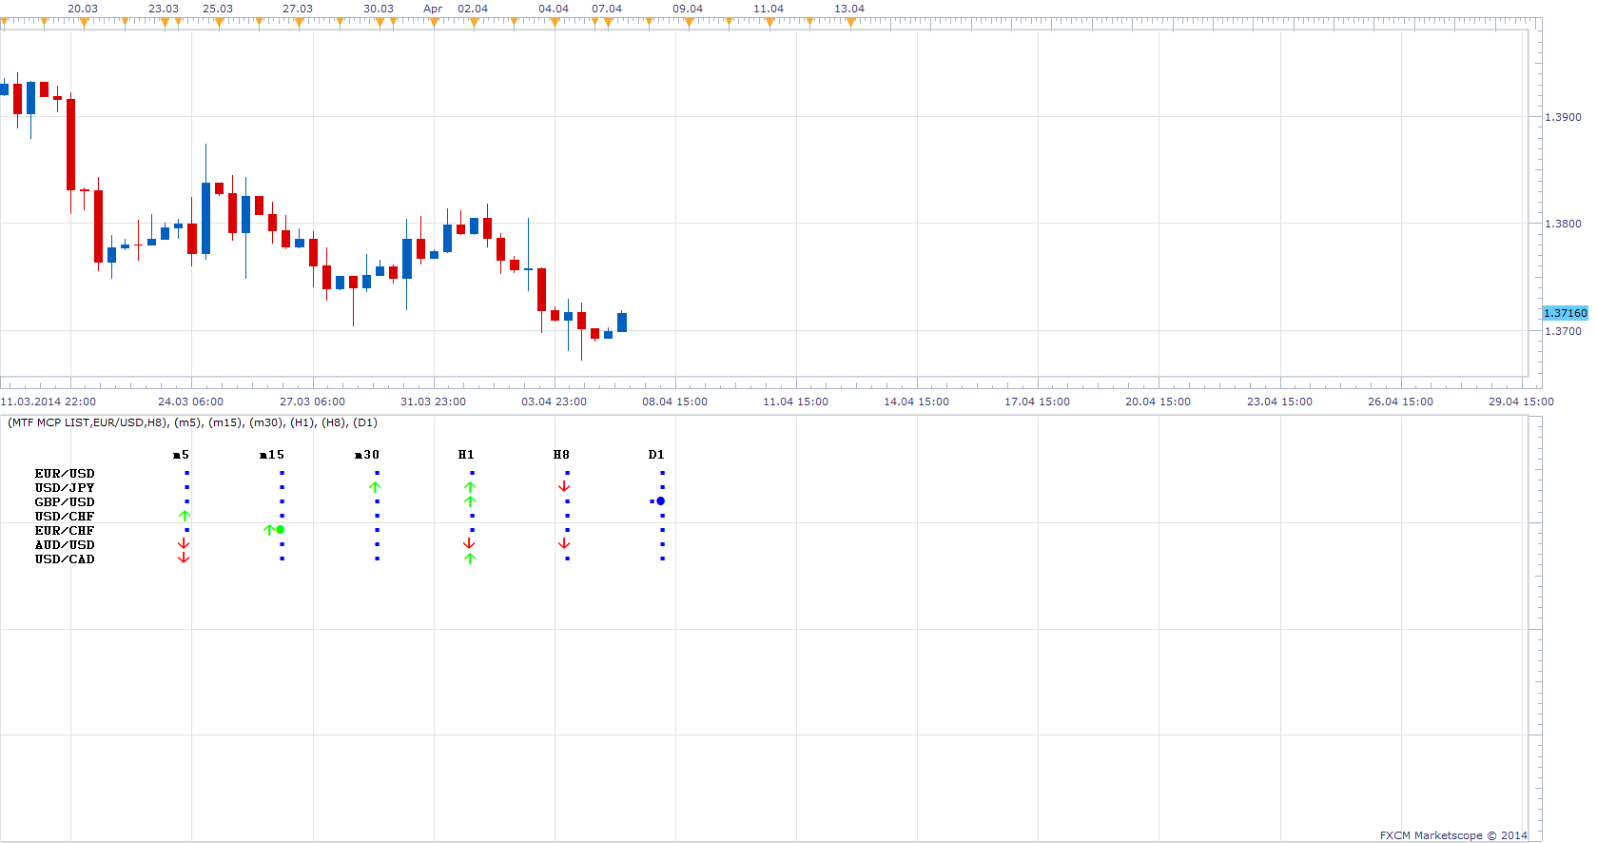Click the D1 column header
This screenshot has height=843, width=1597.
click(656, 455)
